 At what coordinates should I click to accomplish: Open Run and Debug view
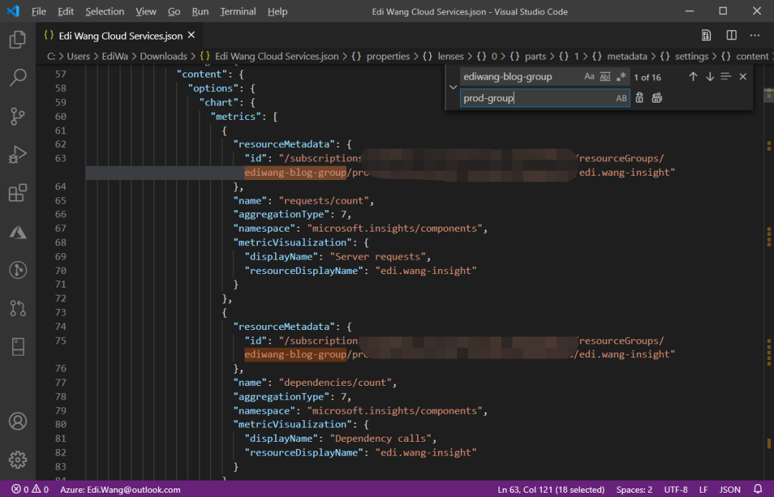click(x=18, y=154)
